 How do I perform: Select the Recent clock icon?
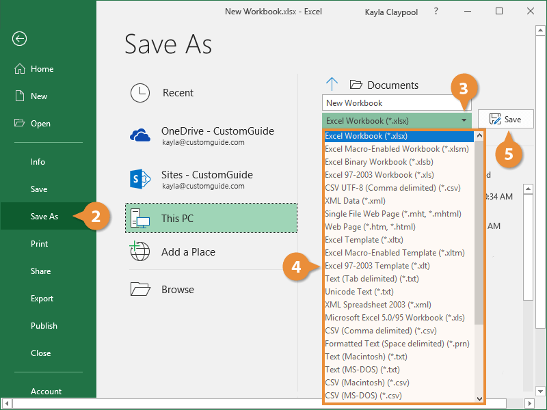[x=140, y=92]
